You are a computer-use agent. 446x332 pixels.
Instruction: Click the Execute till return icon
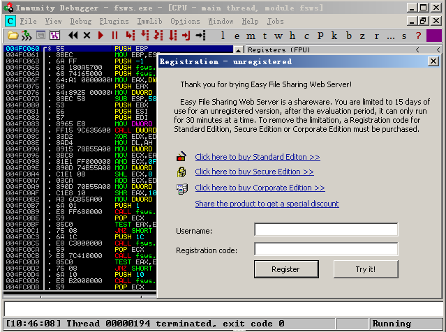click(x=186, y=36)
